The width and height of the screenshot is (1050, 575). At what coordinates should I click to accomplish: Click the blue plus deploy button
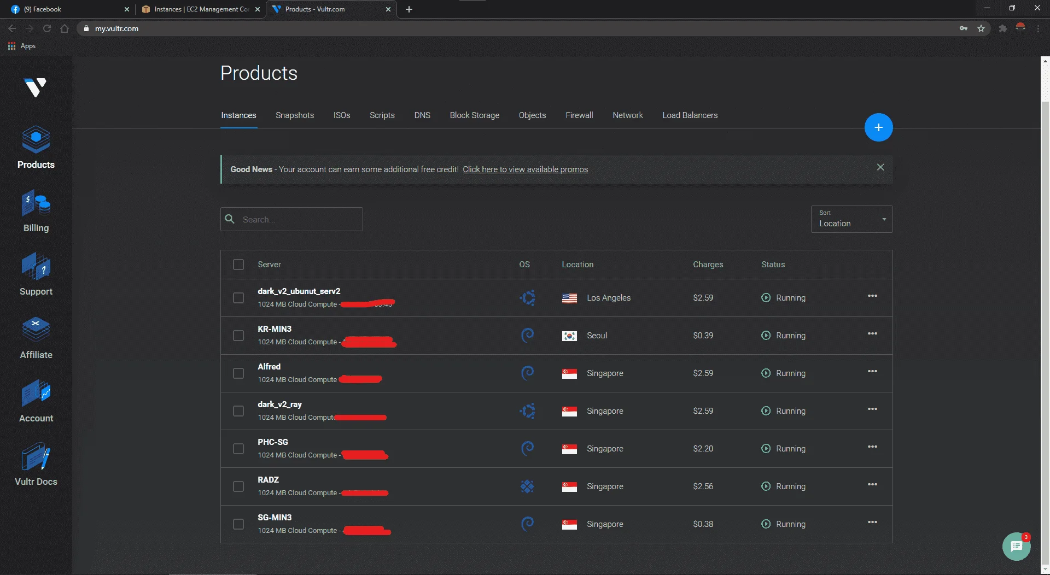tap(878, 127)
